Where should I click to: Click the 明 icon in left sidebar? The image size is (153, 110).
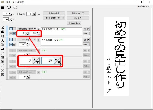click(3, 36)
